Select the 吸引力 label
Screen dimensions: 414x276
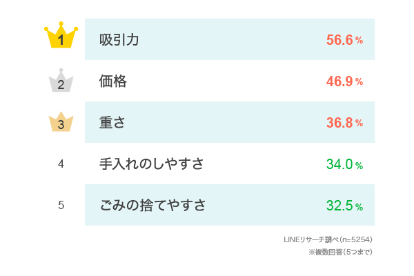click(119, 40)
